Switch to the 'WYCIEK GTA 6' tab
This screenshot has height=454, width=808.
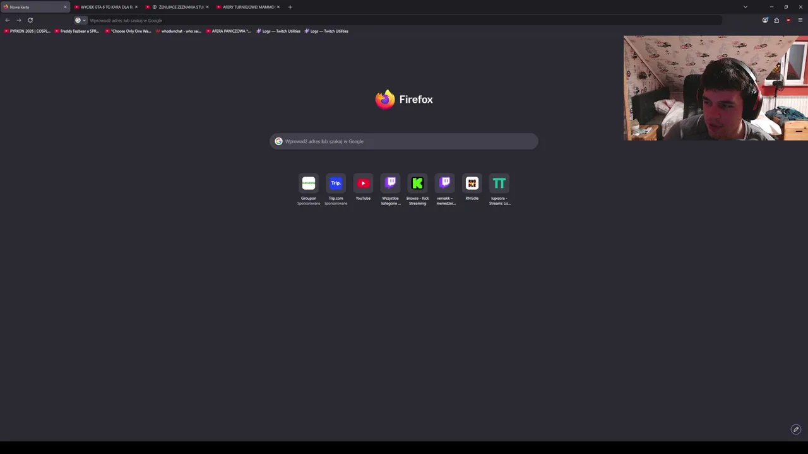point(105,7)
